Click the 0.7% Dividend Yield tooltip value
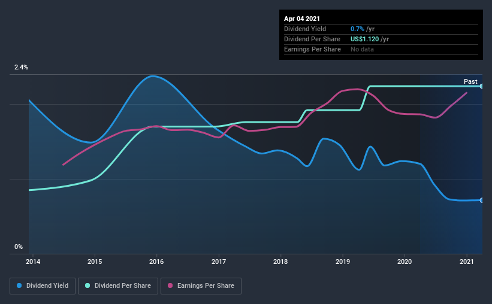The image size is (492, 304). [357, 29]
